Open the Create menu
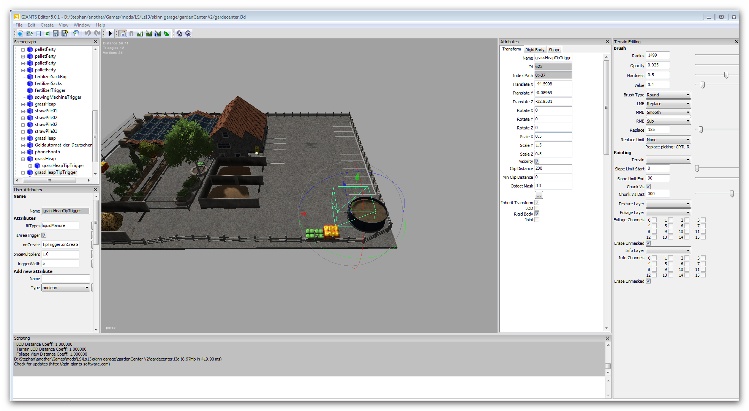 pyautogui.click(x=47, y=25)
